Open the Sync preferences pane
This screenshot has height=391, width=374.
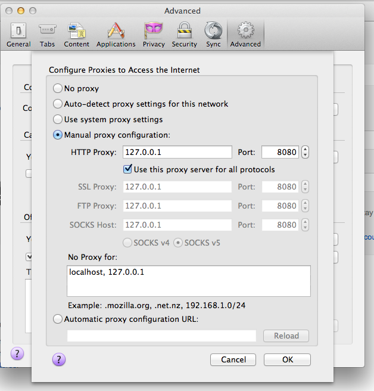[x=213, y=35]
